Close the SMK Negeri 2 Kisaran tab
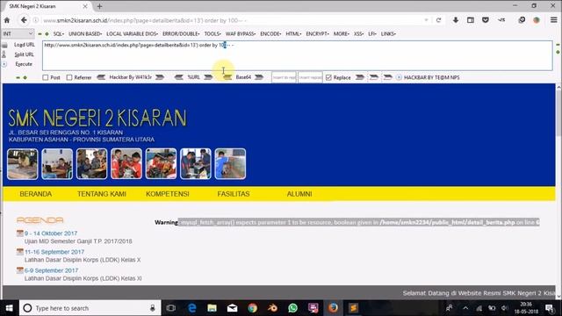Viewport: 562px width, 316px height. pos(85,6)
